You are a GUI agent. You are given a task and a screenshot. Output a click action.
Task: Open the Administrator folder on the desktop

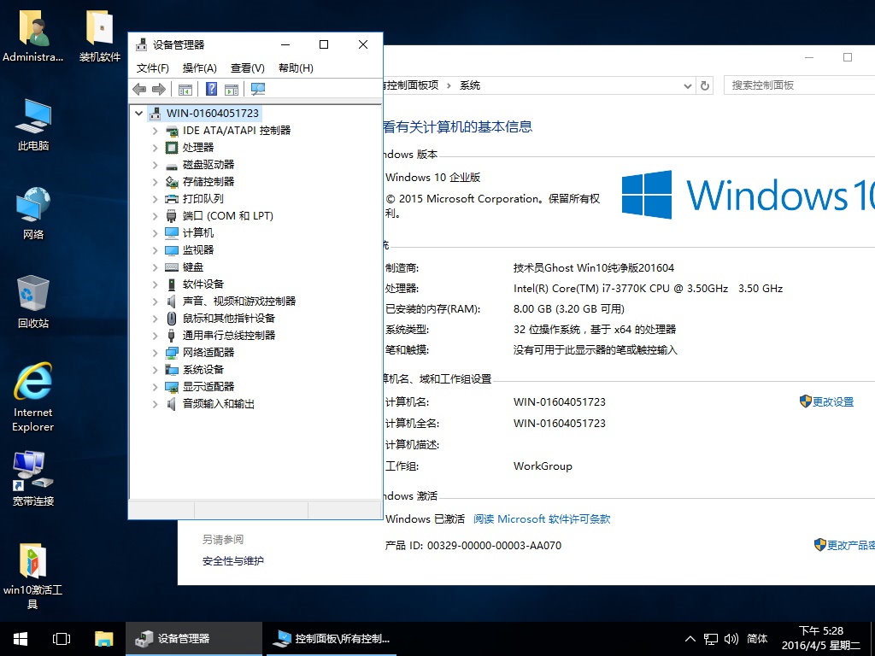click(x=33, y=36)
